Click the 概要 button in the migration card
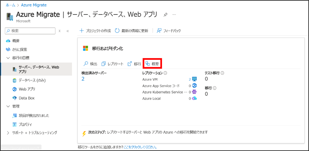 click(x=152, y=64)
